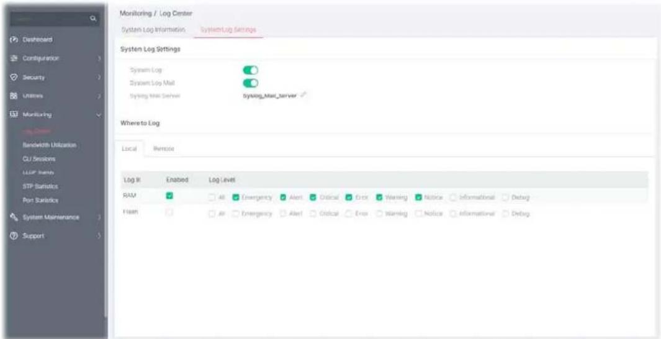661x339 pixels.
Task: Expand the Security menu chevron
Action: coord(99,78)
